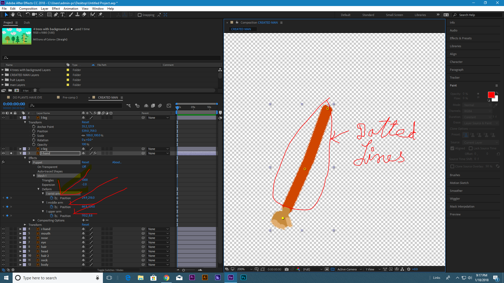This screenshot has width=504, height=283.
Task: Open the resolution (Full) dropdown
Action: [x=312, y=269]
